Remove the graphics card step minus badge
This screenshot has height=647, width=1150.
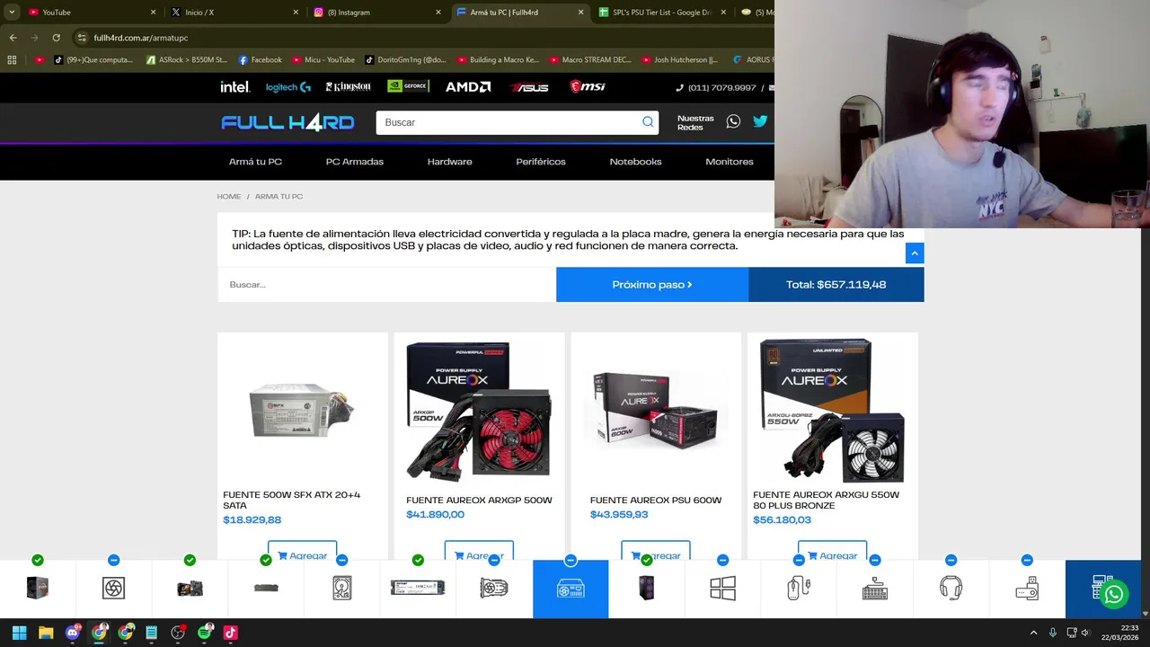coord(494,560)
